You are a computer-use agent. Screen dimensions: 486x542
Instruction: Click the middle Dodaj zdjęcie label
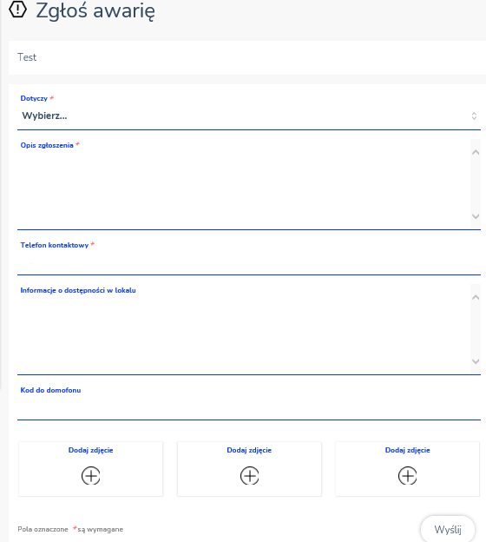pos(249,450)
